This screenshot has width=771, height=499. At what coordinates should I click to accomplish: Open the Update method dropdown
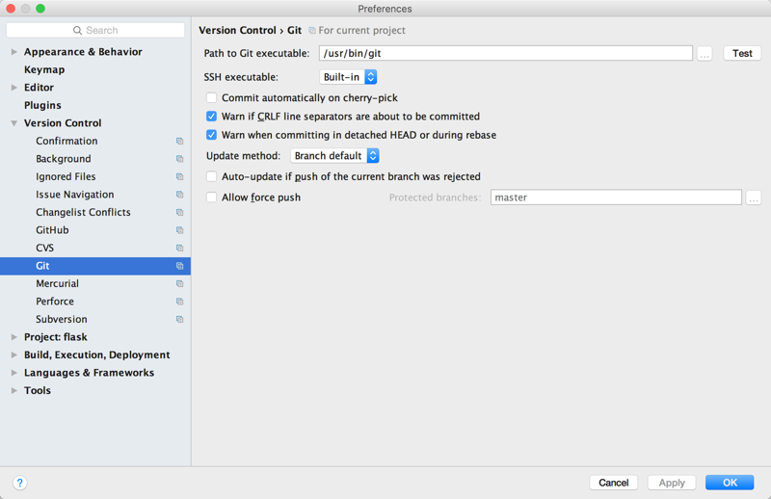point(334,156)
